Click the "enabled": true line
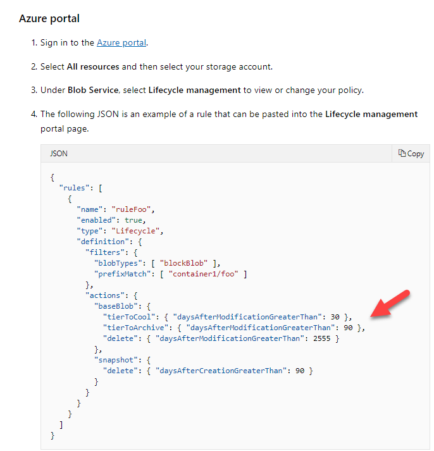Image resolution: width=434 pixels, height=451 pixels. 111,220
